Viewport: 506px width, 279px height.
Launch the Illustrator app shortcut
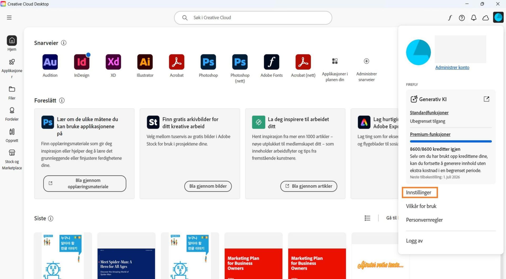pos(145,62)
